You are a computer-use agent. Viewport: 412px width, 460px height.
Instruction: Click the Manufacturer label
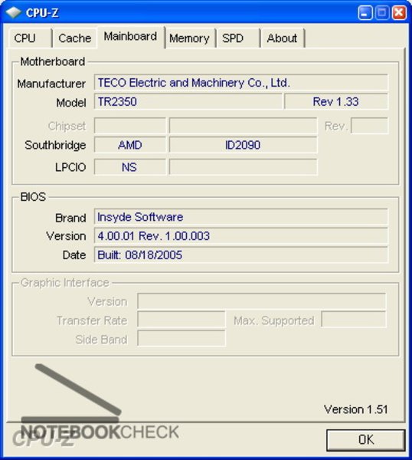(51, 84)
